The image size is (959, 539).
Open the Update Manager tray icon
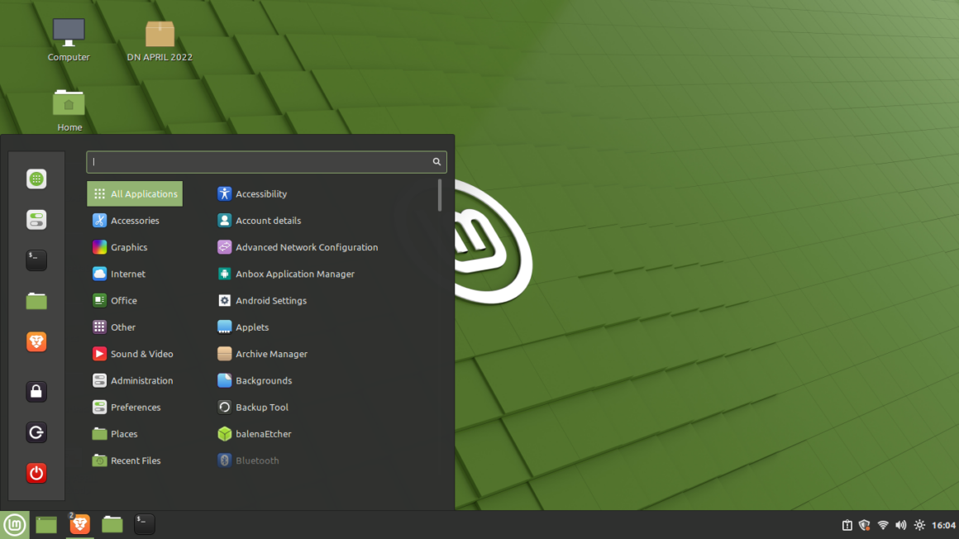coord(847,524)
